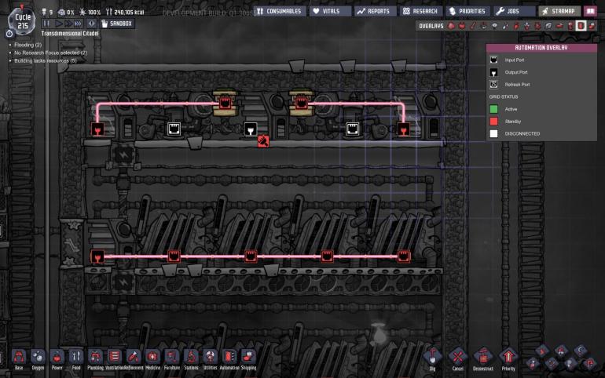Toggle Sandbox mode
Screen dimensions: 605x378
117,24
